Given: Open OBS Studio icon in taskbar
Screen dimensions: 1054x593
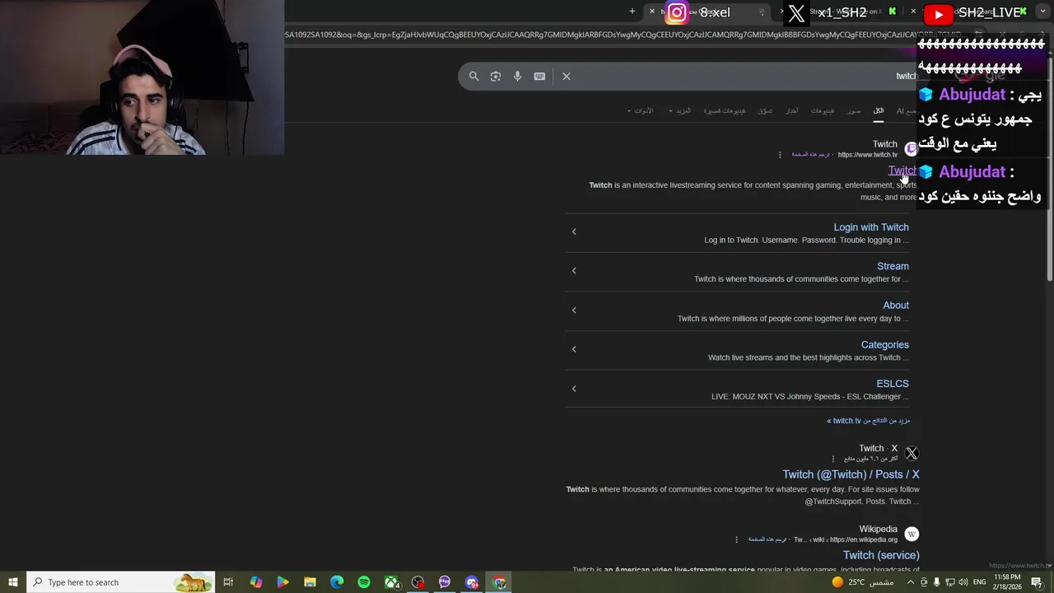Looking at the screenshot, I should click(418, 582).
